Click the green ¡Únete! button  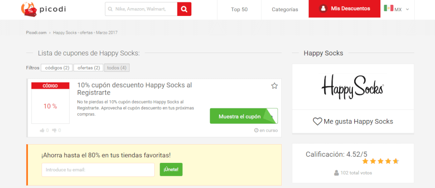(x=171, y=170)
